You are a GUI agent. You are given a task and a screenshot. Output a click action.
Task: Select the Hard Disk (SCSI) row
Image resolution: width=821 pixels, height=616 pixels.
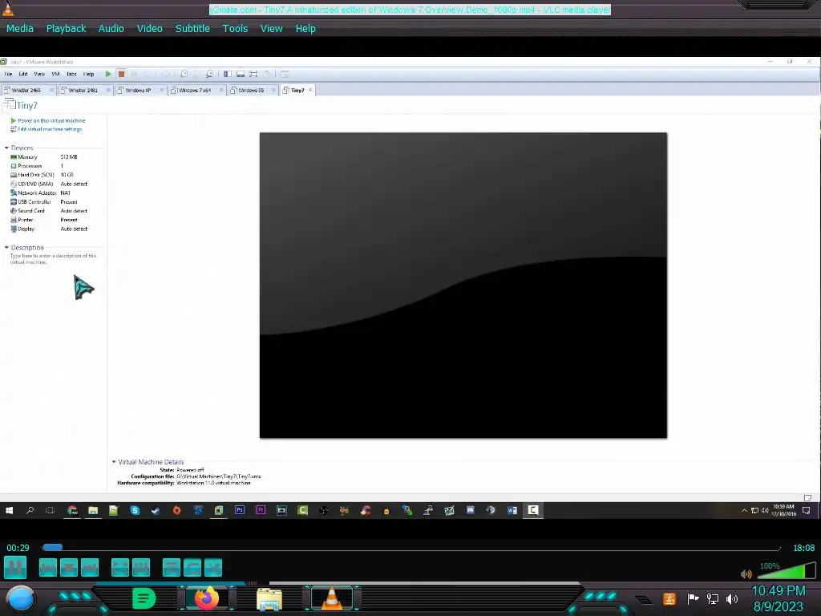pyautogui.click(x=50, y=175)
